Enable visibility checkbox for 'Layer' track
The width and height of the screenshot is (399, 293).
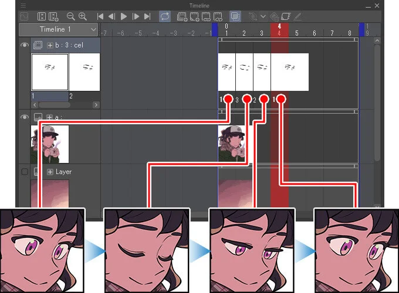[x=25, y=172]
